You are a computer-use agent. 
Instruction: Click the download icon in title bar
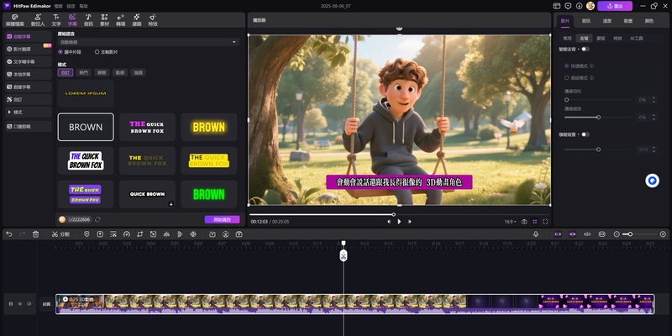point(579,6)
